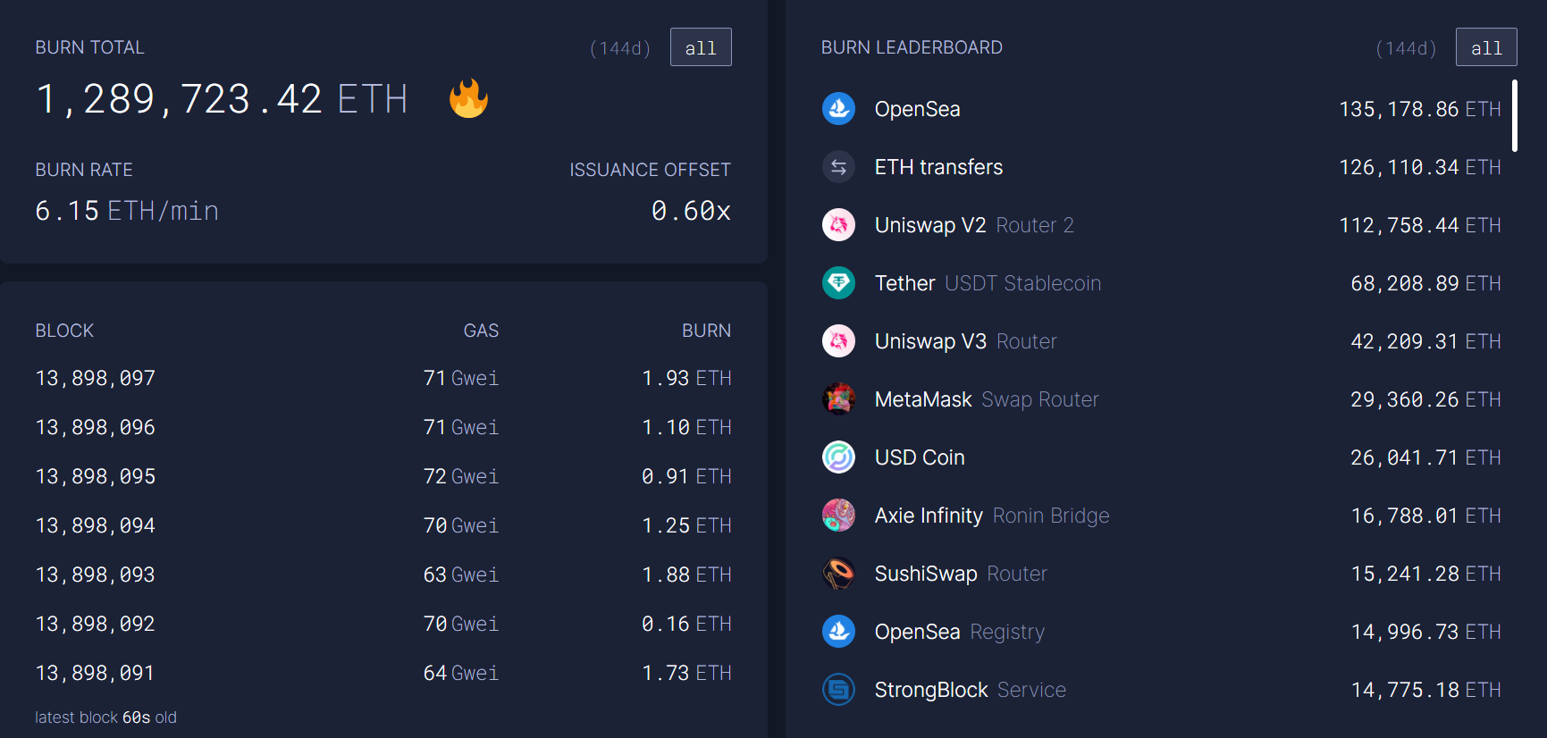Click the Uniswap V3 unicorn icon
Screen dimensions: 1547x738
(838, 341)
